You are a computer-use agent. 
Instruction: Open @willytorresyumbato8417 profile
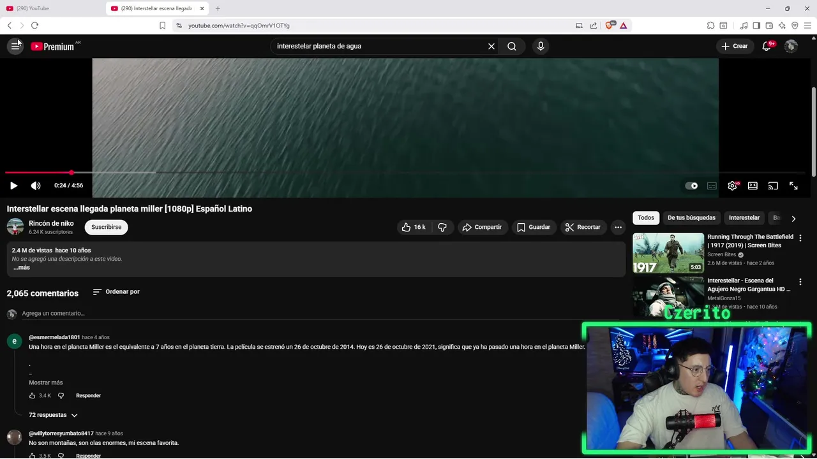tap(61, 433)
